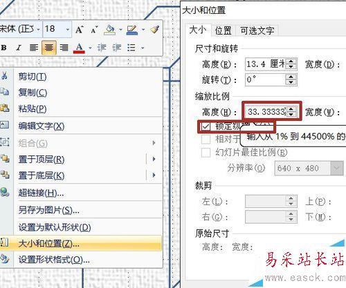346x288 pixels.
Task: Decrease scale height with down arrow
Action: [x=291, y=115]
